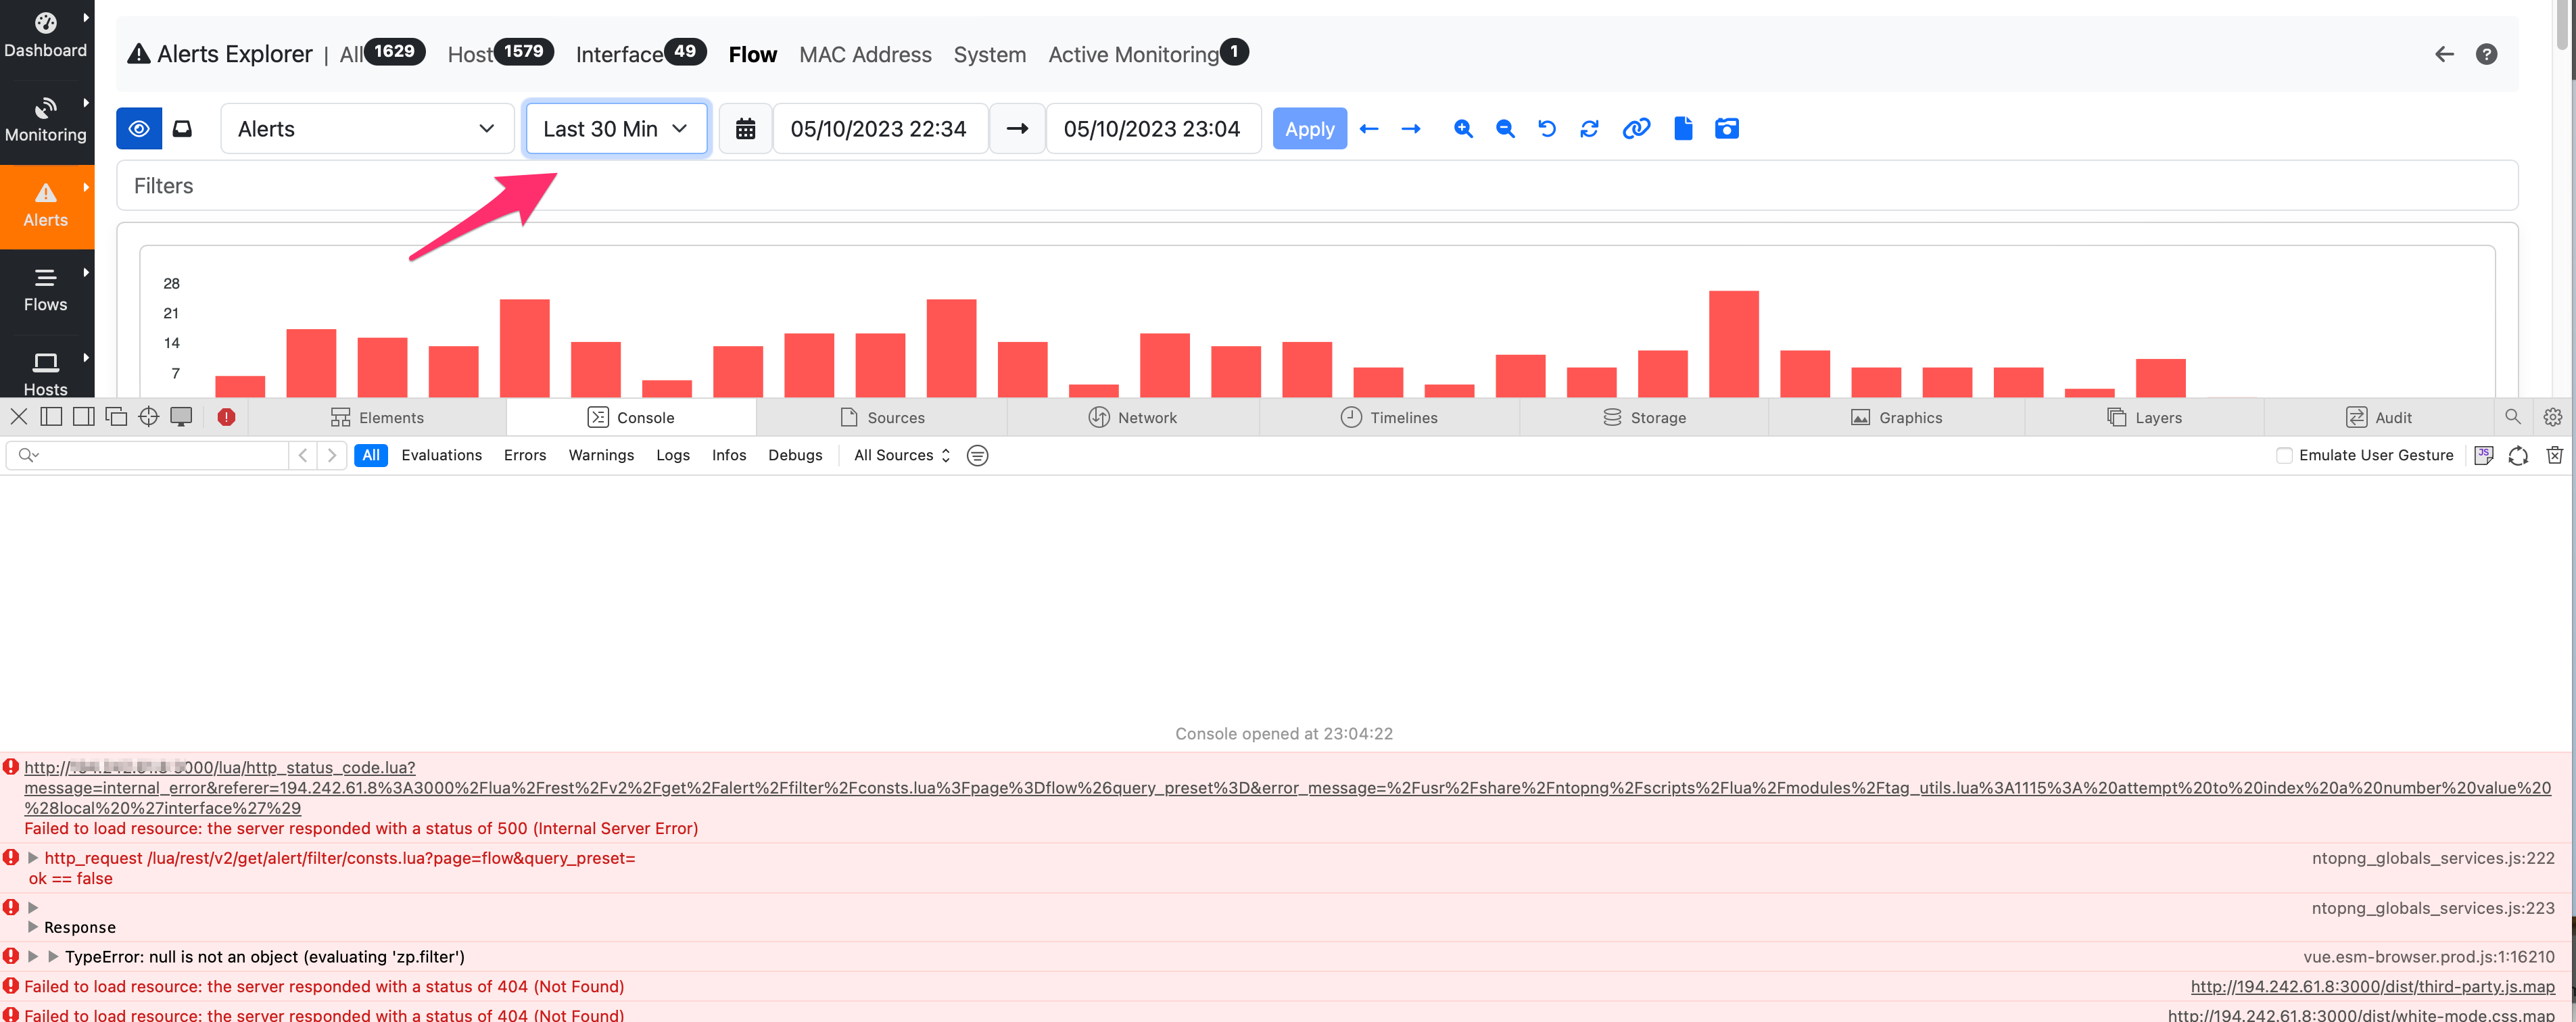Open the Alerts type selector dropdown
The image size is (2576, 1022).
click(x=366, y=128)
